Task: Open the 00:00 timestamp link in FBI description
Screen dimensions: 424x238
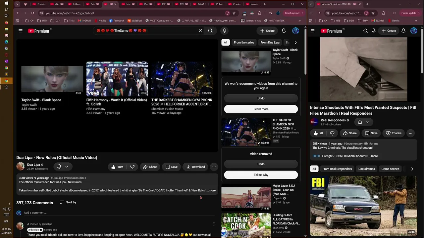Action: click(x=316, y=156)
